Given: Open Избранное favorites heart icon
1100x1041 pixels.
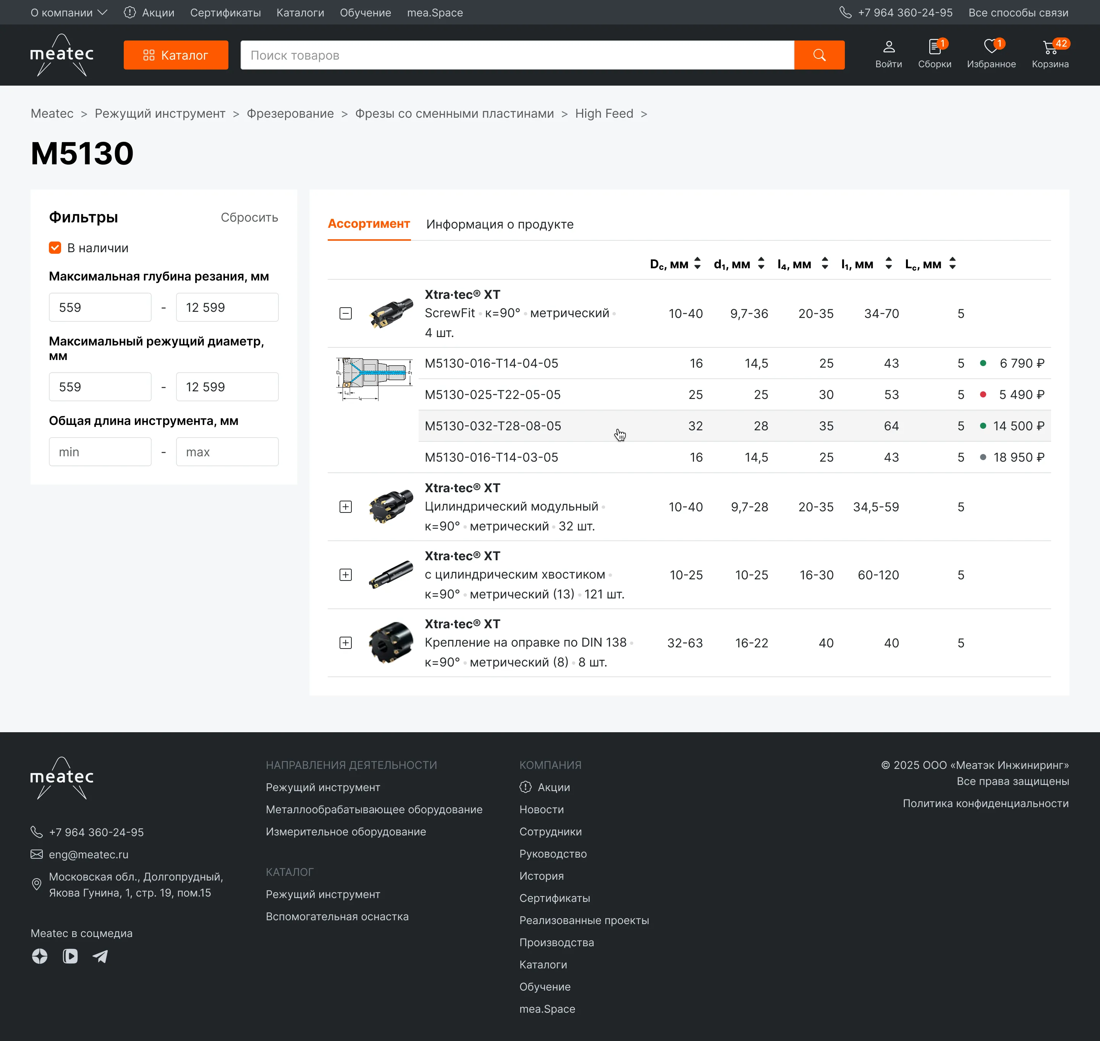Looking at the screenshot, I should [x=991, y=47].
